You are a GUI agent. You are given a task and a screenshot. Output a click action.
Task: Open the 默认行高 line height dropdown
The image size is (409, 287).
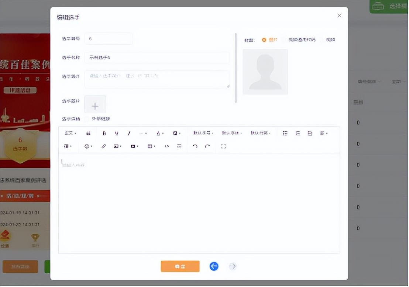tap(261, 133)
